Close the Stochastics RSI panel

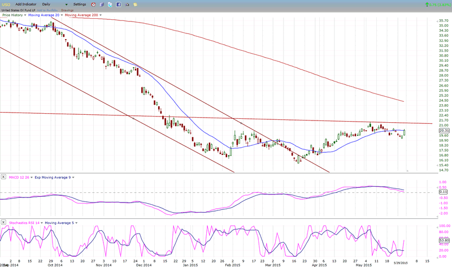[4, 223]
